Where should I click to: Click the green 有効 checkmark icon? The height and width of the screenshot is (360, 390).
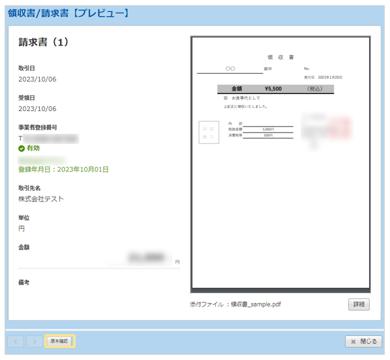click(22, 148)
